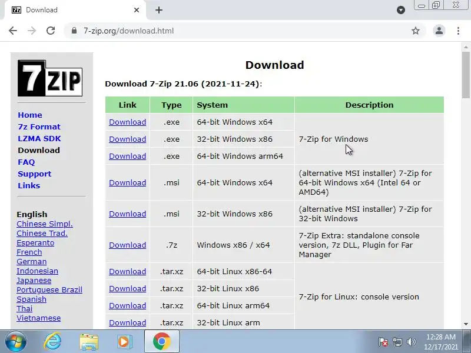Download .tar.xz for 64-bit Linux arm64
Screen dimensions: 471x353
click(x=127, y=306)
